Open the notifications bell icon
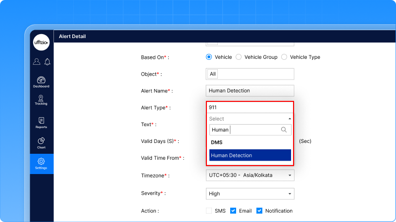This screenshot has height=222, width=396. (x=48, y=62)
